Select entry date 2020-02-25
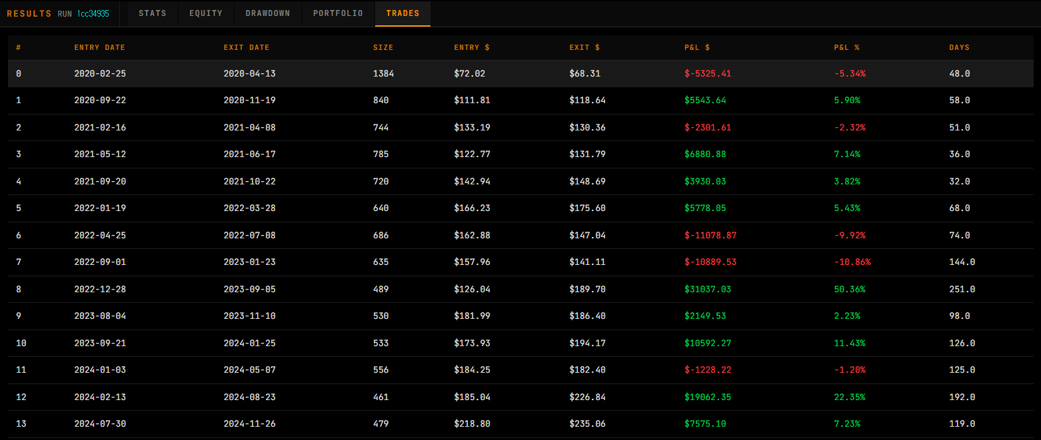Image resolution: width=1041 pixels, height=440 pixels. point(100,74)
